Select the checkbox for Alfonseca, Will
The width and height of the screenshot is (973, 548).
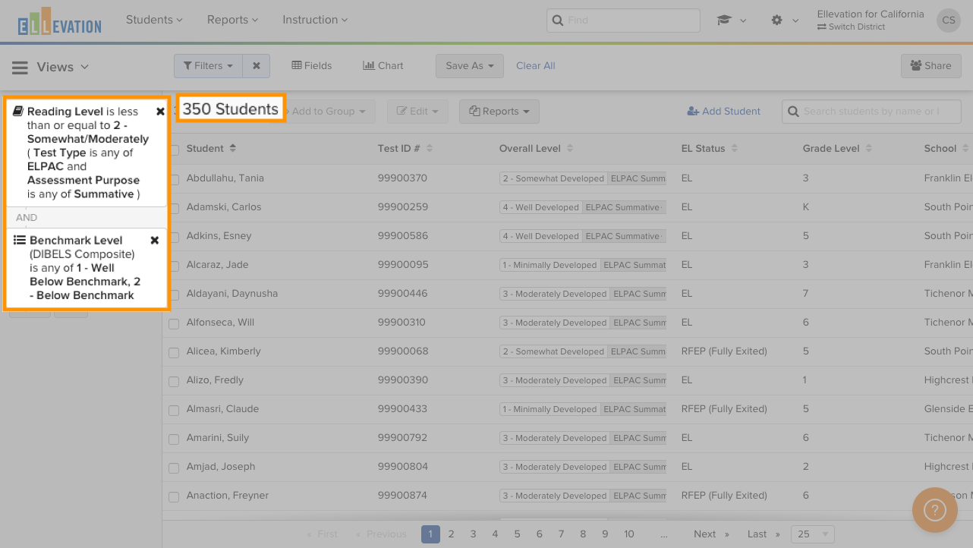174,323
